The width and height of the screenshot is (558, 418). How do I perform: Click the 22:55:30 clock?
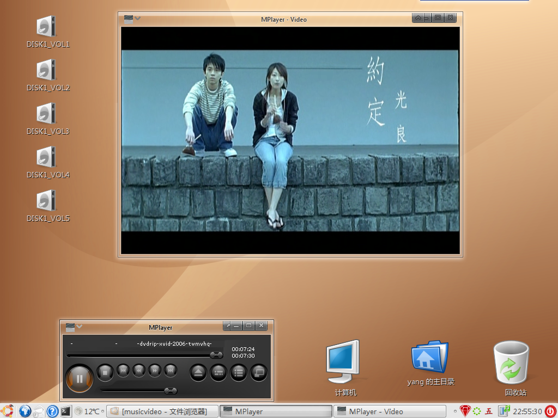(x=527, y=411)
